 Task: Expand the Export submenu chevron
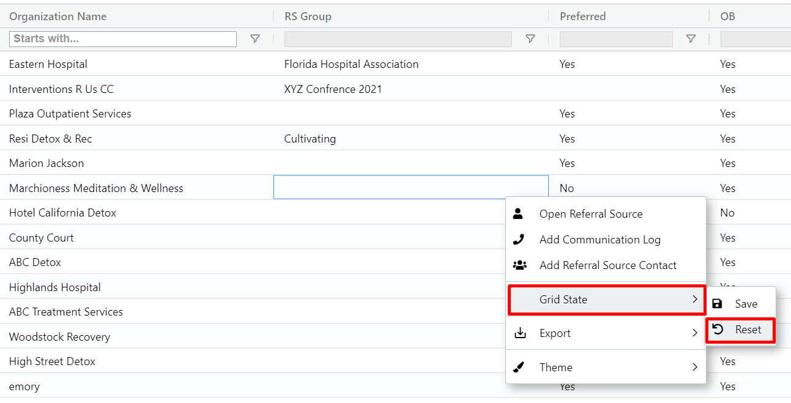coord(694,333)
